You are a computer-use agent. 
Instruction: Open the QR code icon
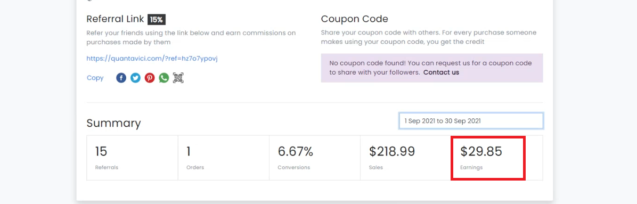click(x=178, y=78)
